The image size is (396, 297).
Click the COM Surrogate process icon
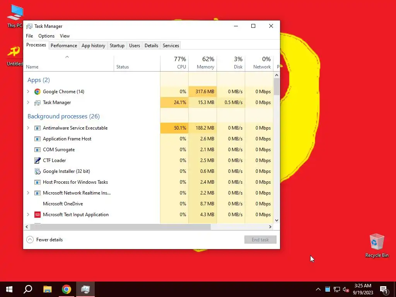coord(38,150)
